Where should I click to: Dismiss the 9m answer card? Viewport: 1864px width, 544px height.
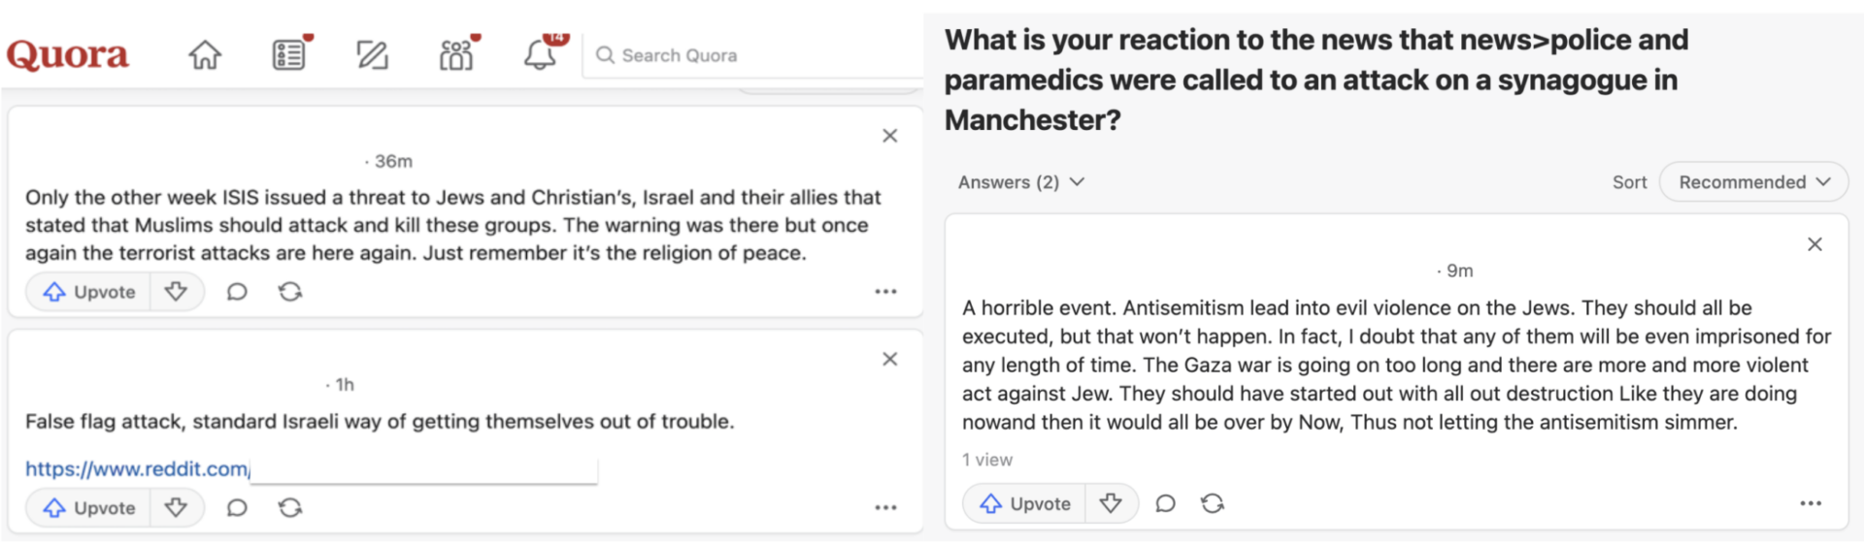point(1814,244)
